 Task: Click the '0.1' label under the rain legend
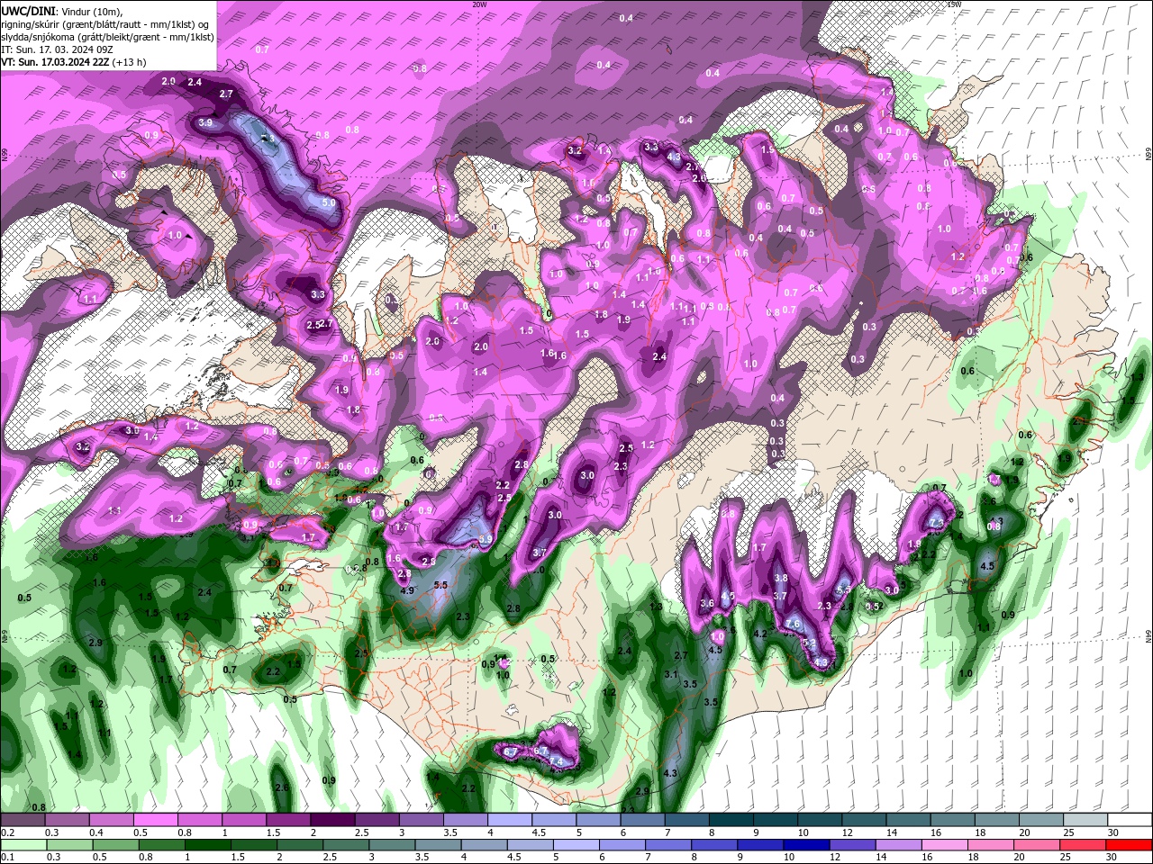(x=7, y=858)
